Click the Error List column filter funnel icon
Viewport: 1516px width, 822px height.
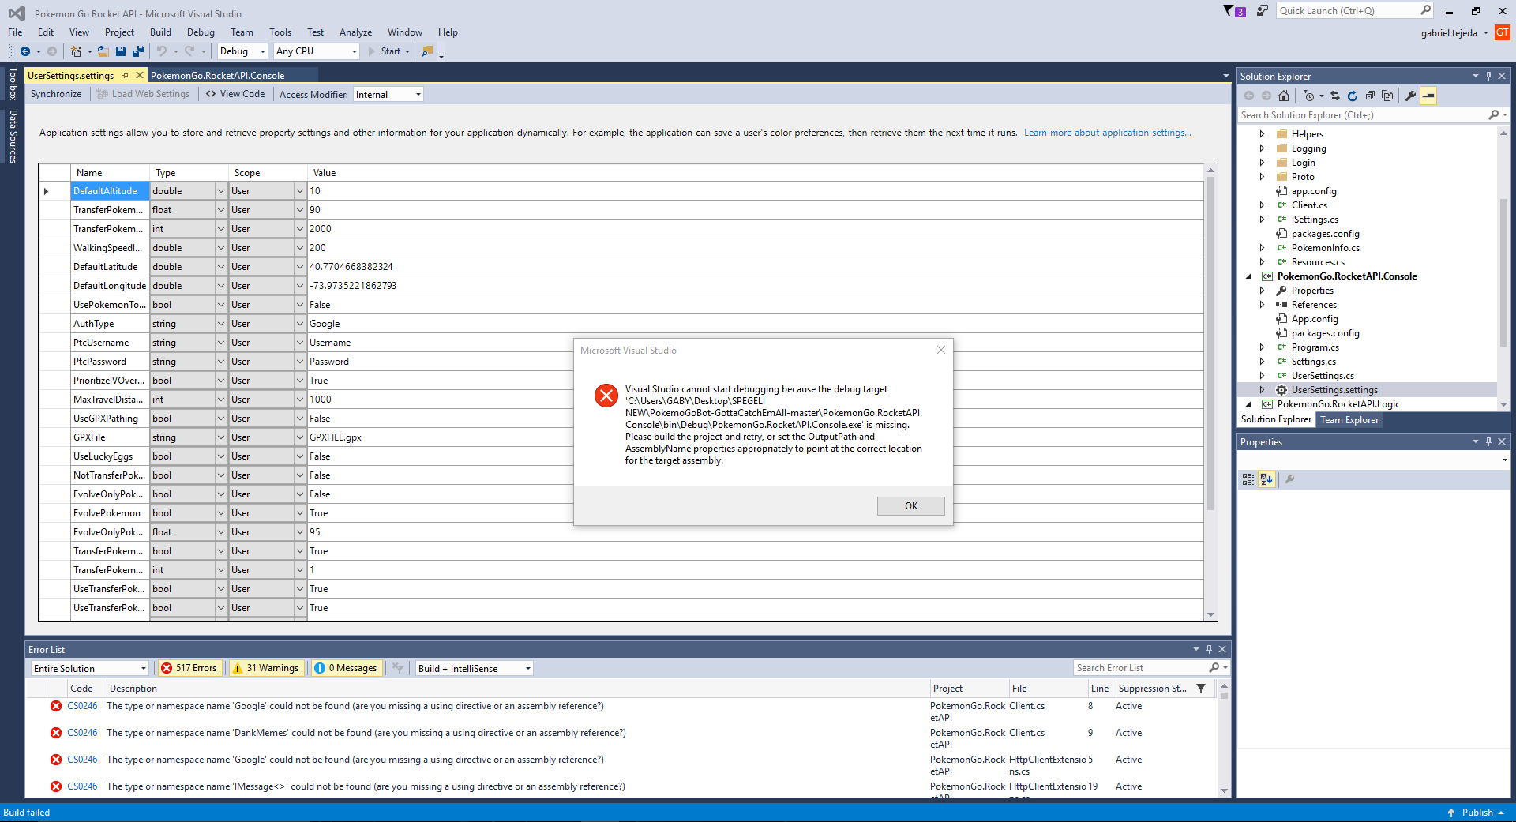coord(1201,689)
